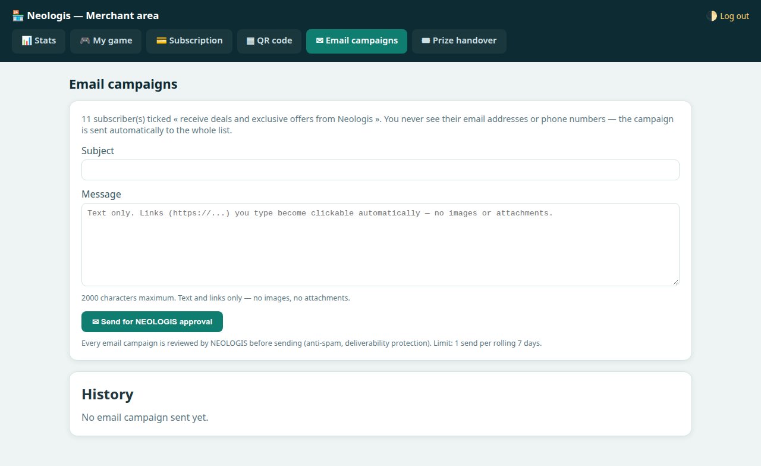This screenshot has height=466, width=761.
Task: Click the Message textarea resize handle
Action: pyautogui.click(x=675, y=282)
